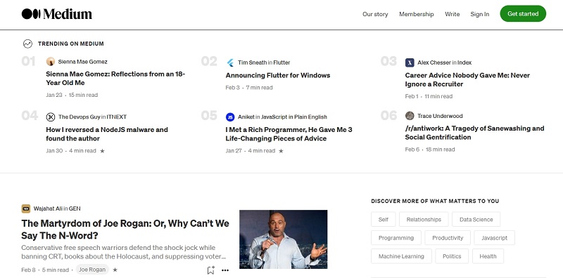Click the Get started button
563x278 pixels.
point(523,13)
